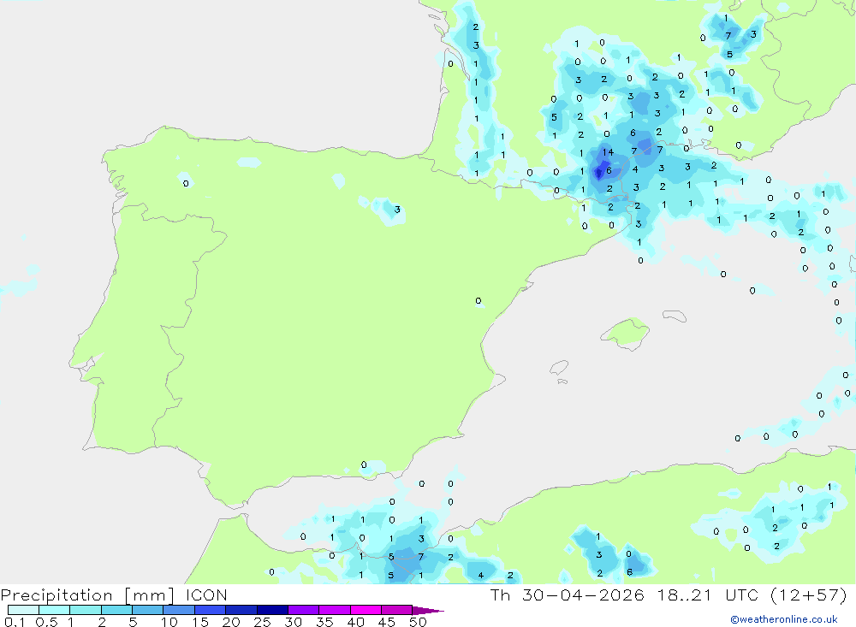Select the 40–45 mm magenta legend swatch
856x627 pixels.
tap(366, 610)
